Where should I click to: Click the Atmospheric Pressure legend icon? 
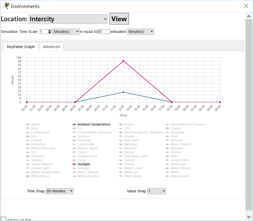[x=167, y=124]
